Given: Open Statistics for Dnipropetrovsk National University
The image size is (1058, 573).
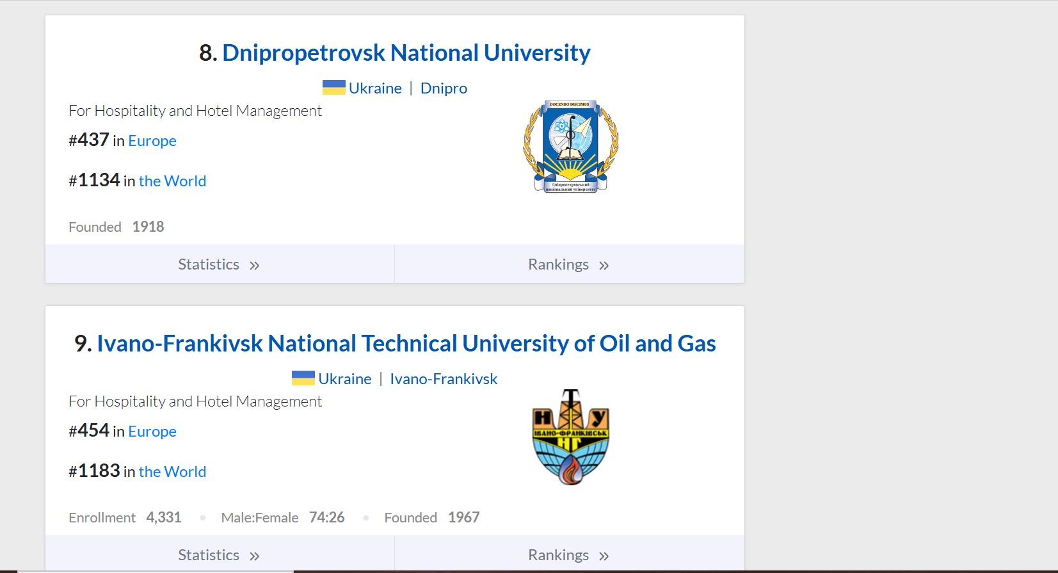Looking at the screenshot, I should (x=209, y=264).
